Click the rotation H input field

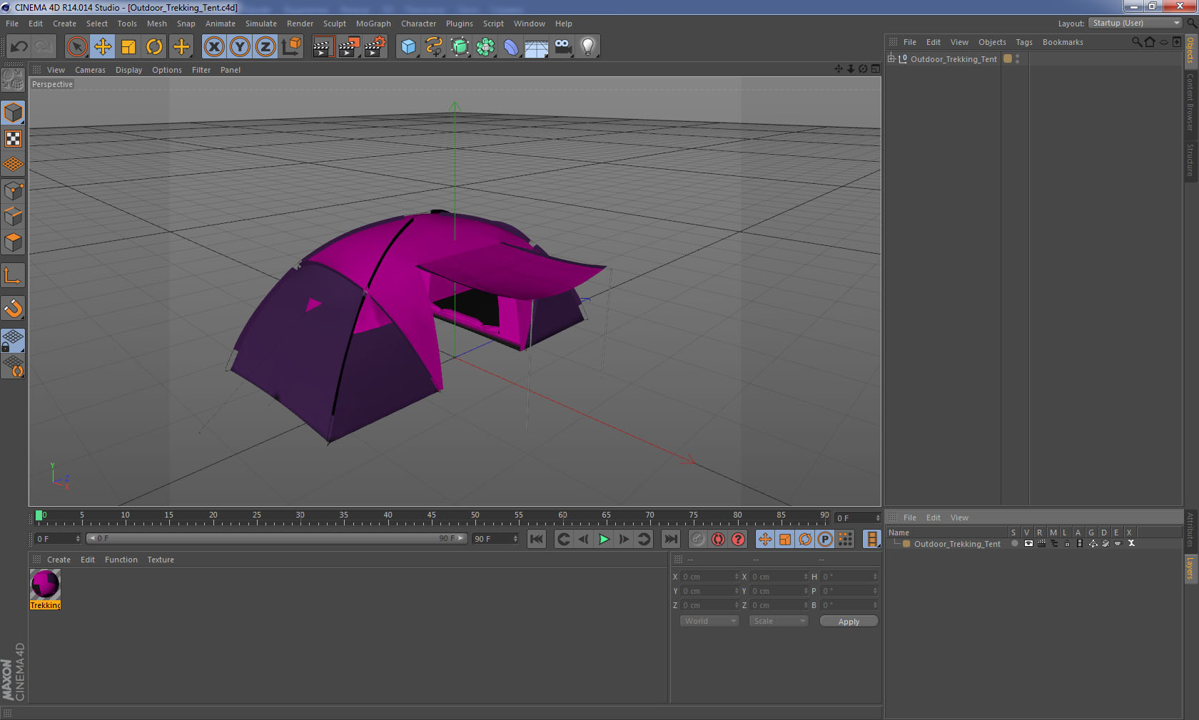click(x=849, y=577)
